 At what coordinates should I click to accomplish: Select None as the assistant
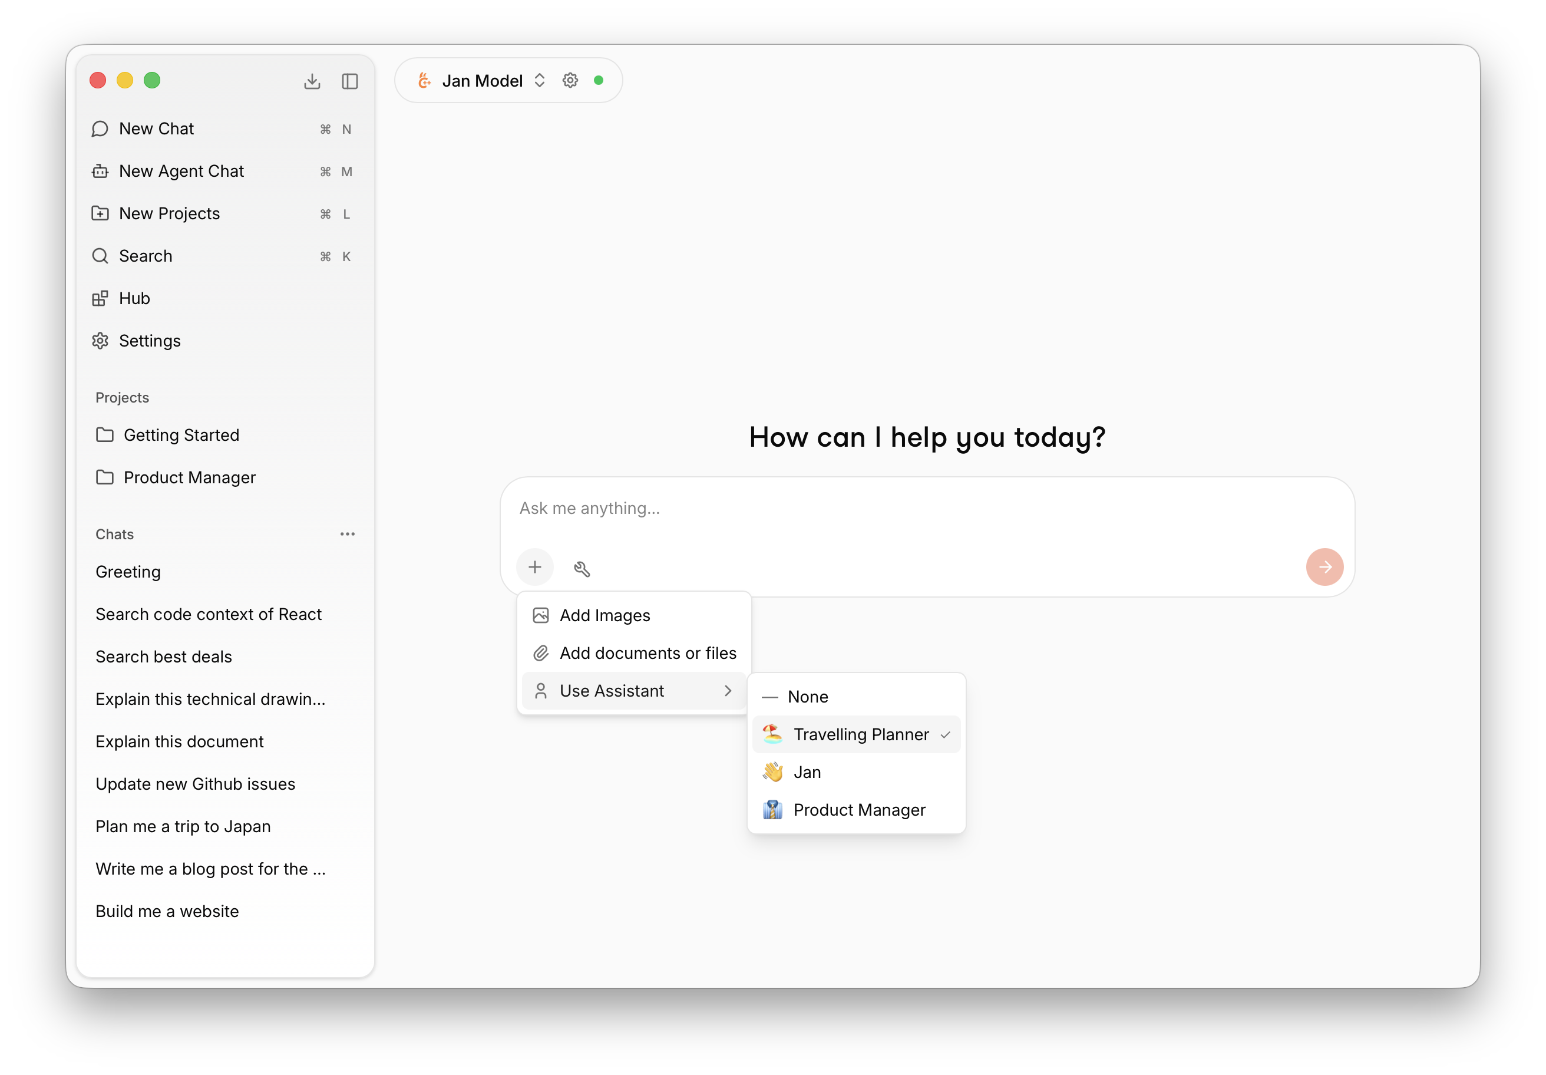[x=807, y=696]
